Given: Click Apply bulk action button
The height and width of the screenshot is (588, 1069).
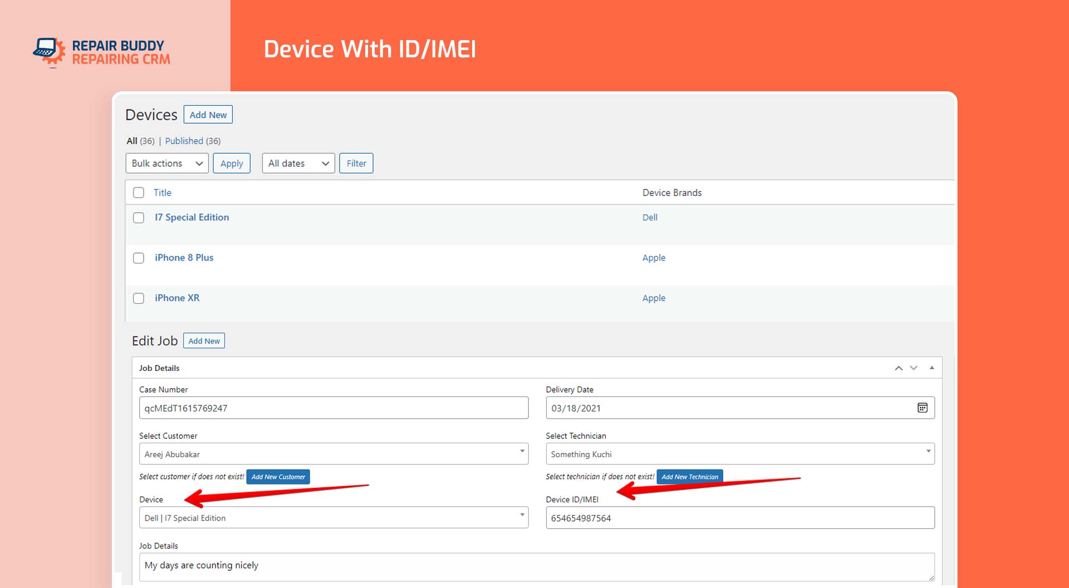Looking at the screenshot, I should (232, 163).
